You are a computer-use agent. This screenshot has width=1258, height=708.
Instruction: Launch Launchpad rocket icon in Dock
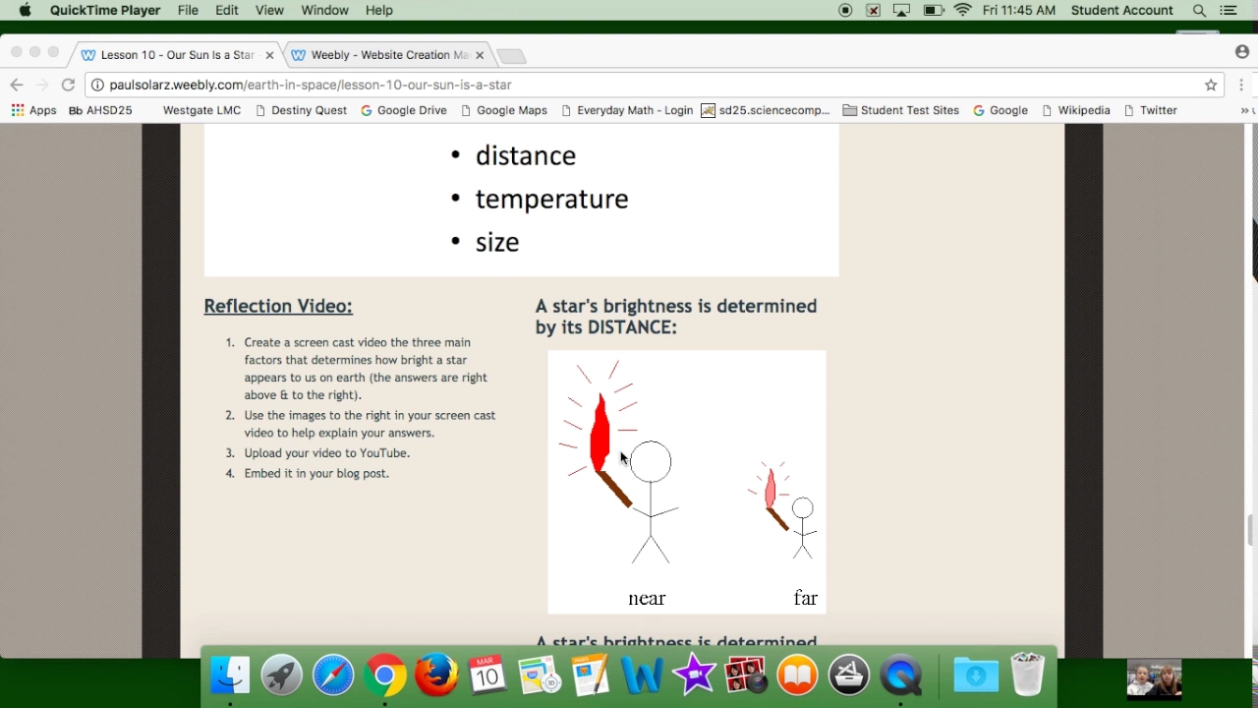282,676
